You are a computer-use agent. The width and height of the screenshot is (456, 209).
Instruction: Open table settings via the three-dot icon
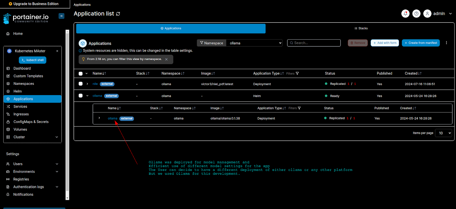(446, 43)
